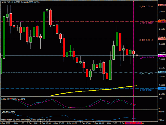Select the D_Pivot 0.6573 label

pyautogui.click(x=146, y=58)
